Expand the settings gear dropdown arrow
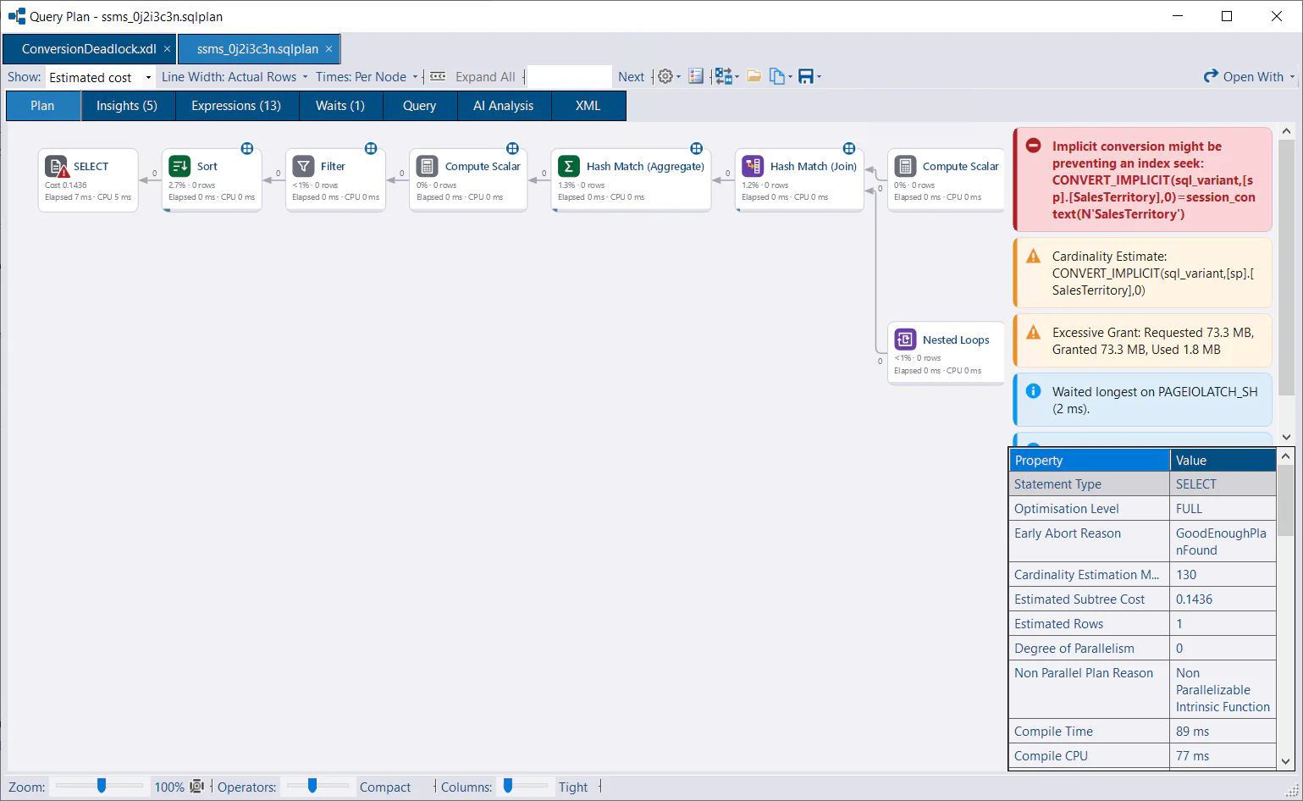 678,77
